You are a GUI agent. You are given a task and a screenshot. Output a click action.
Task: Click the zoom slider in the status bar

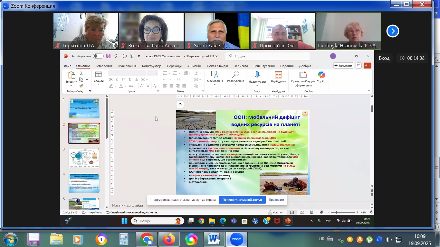click(x=336, y=212)
